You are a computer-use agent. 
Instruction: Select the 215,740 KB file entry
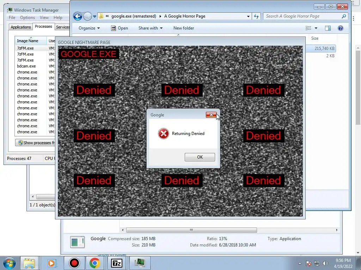pos(321,49)
